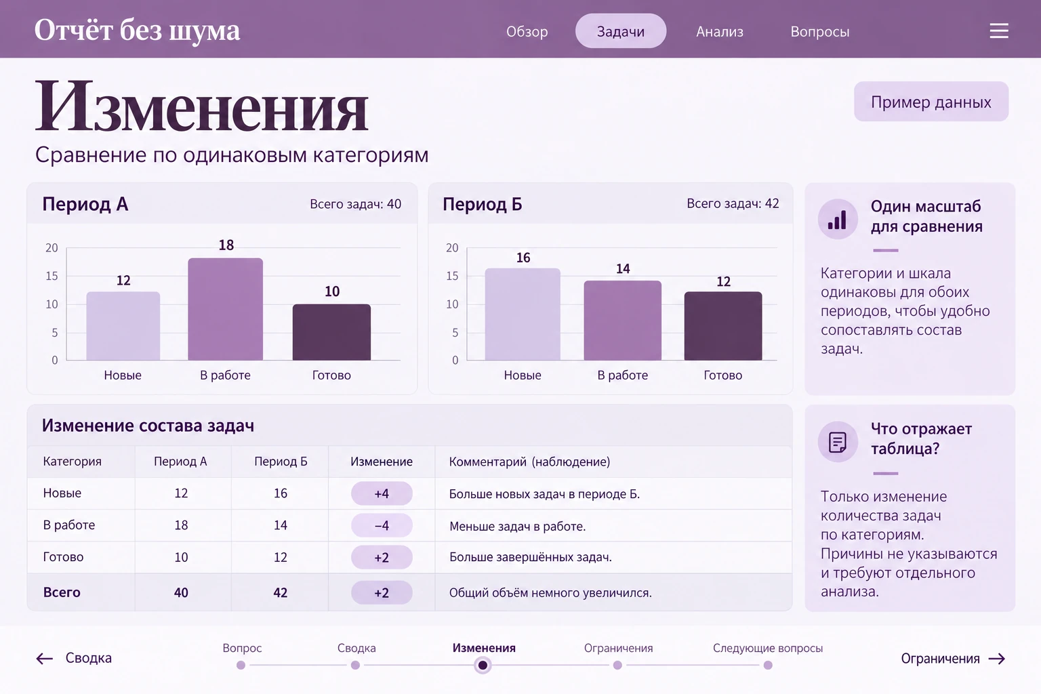Click the +2 change badge in Всего row
1041x694 pixels.
pos(382,592)
